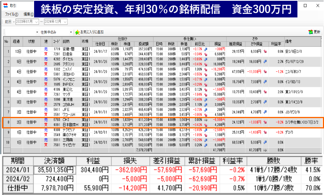
Task: Open the start month 2023年01月 dropdown
Action: tap(36, 21)
